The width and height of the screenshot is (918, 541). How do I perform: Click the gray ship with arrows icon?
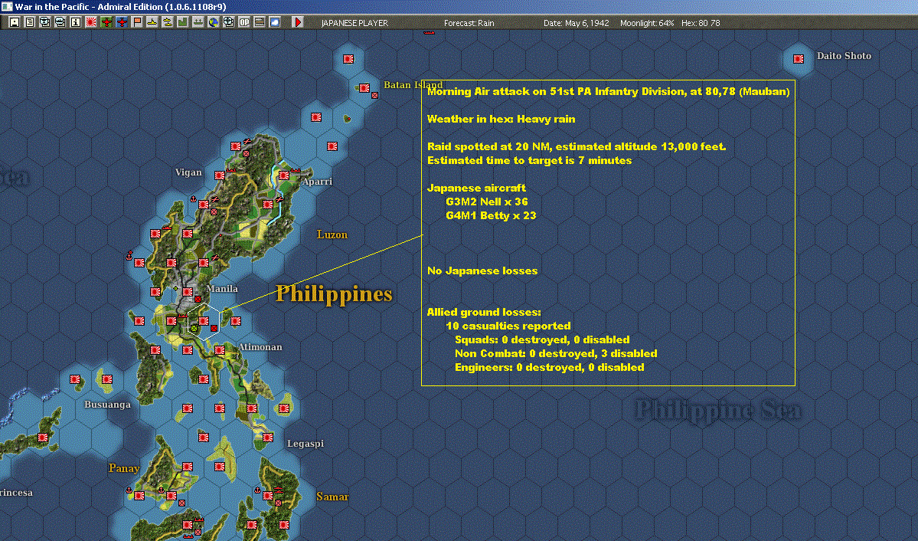tap(198, 22)
